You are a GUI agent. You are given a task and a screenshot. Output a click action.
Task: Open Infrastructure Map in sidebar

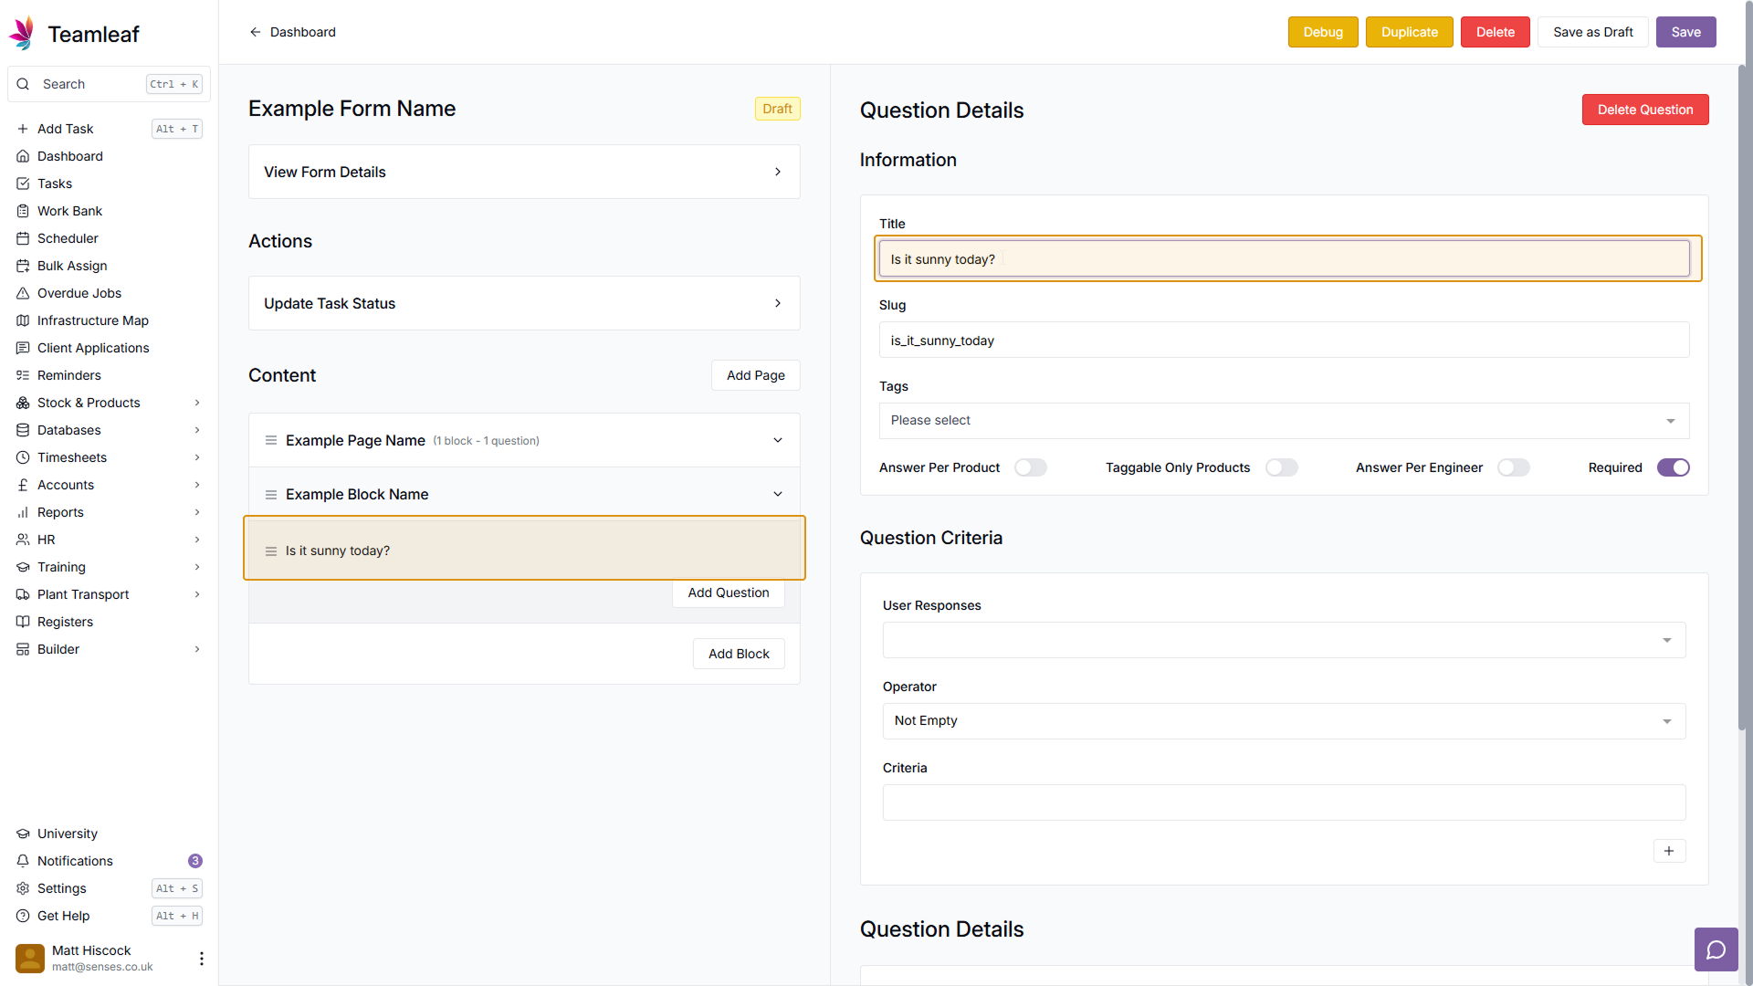click(92, 320)
